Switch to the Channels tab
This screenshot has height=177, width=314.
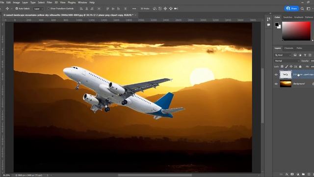(x=288, y=48)
